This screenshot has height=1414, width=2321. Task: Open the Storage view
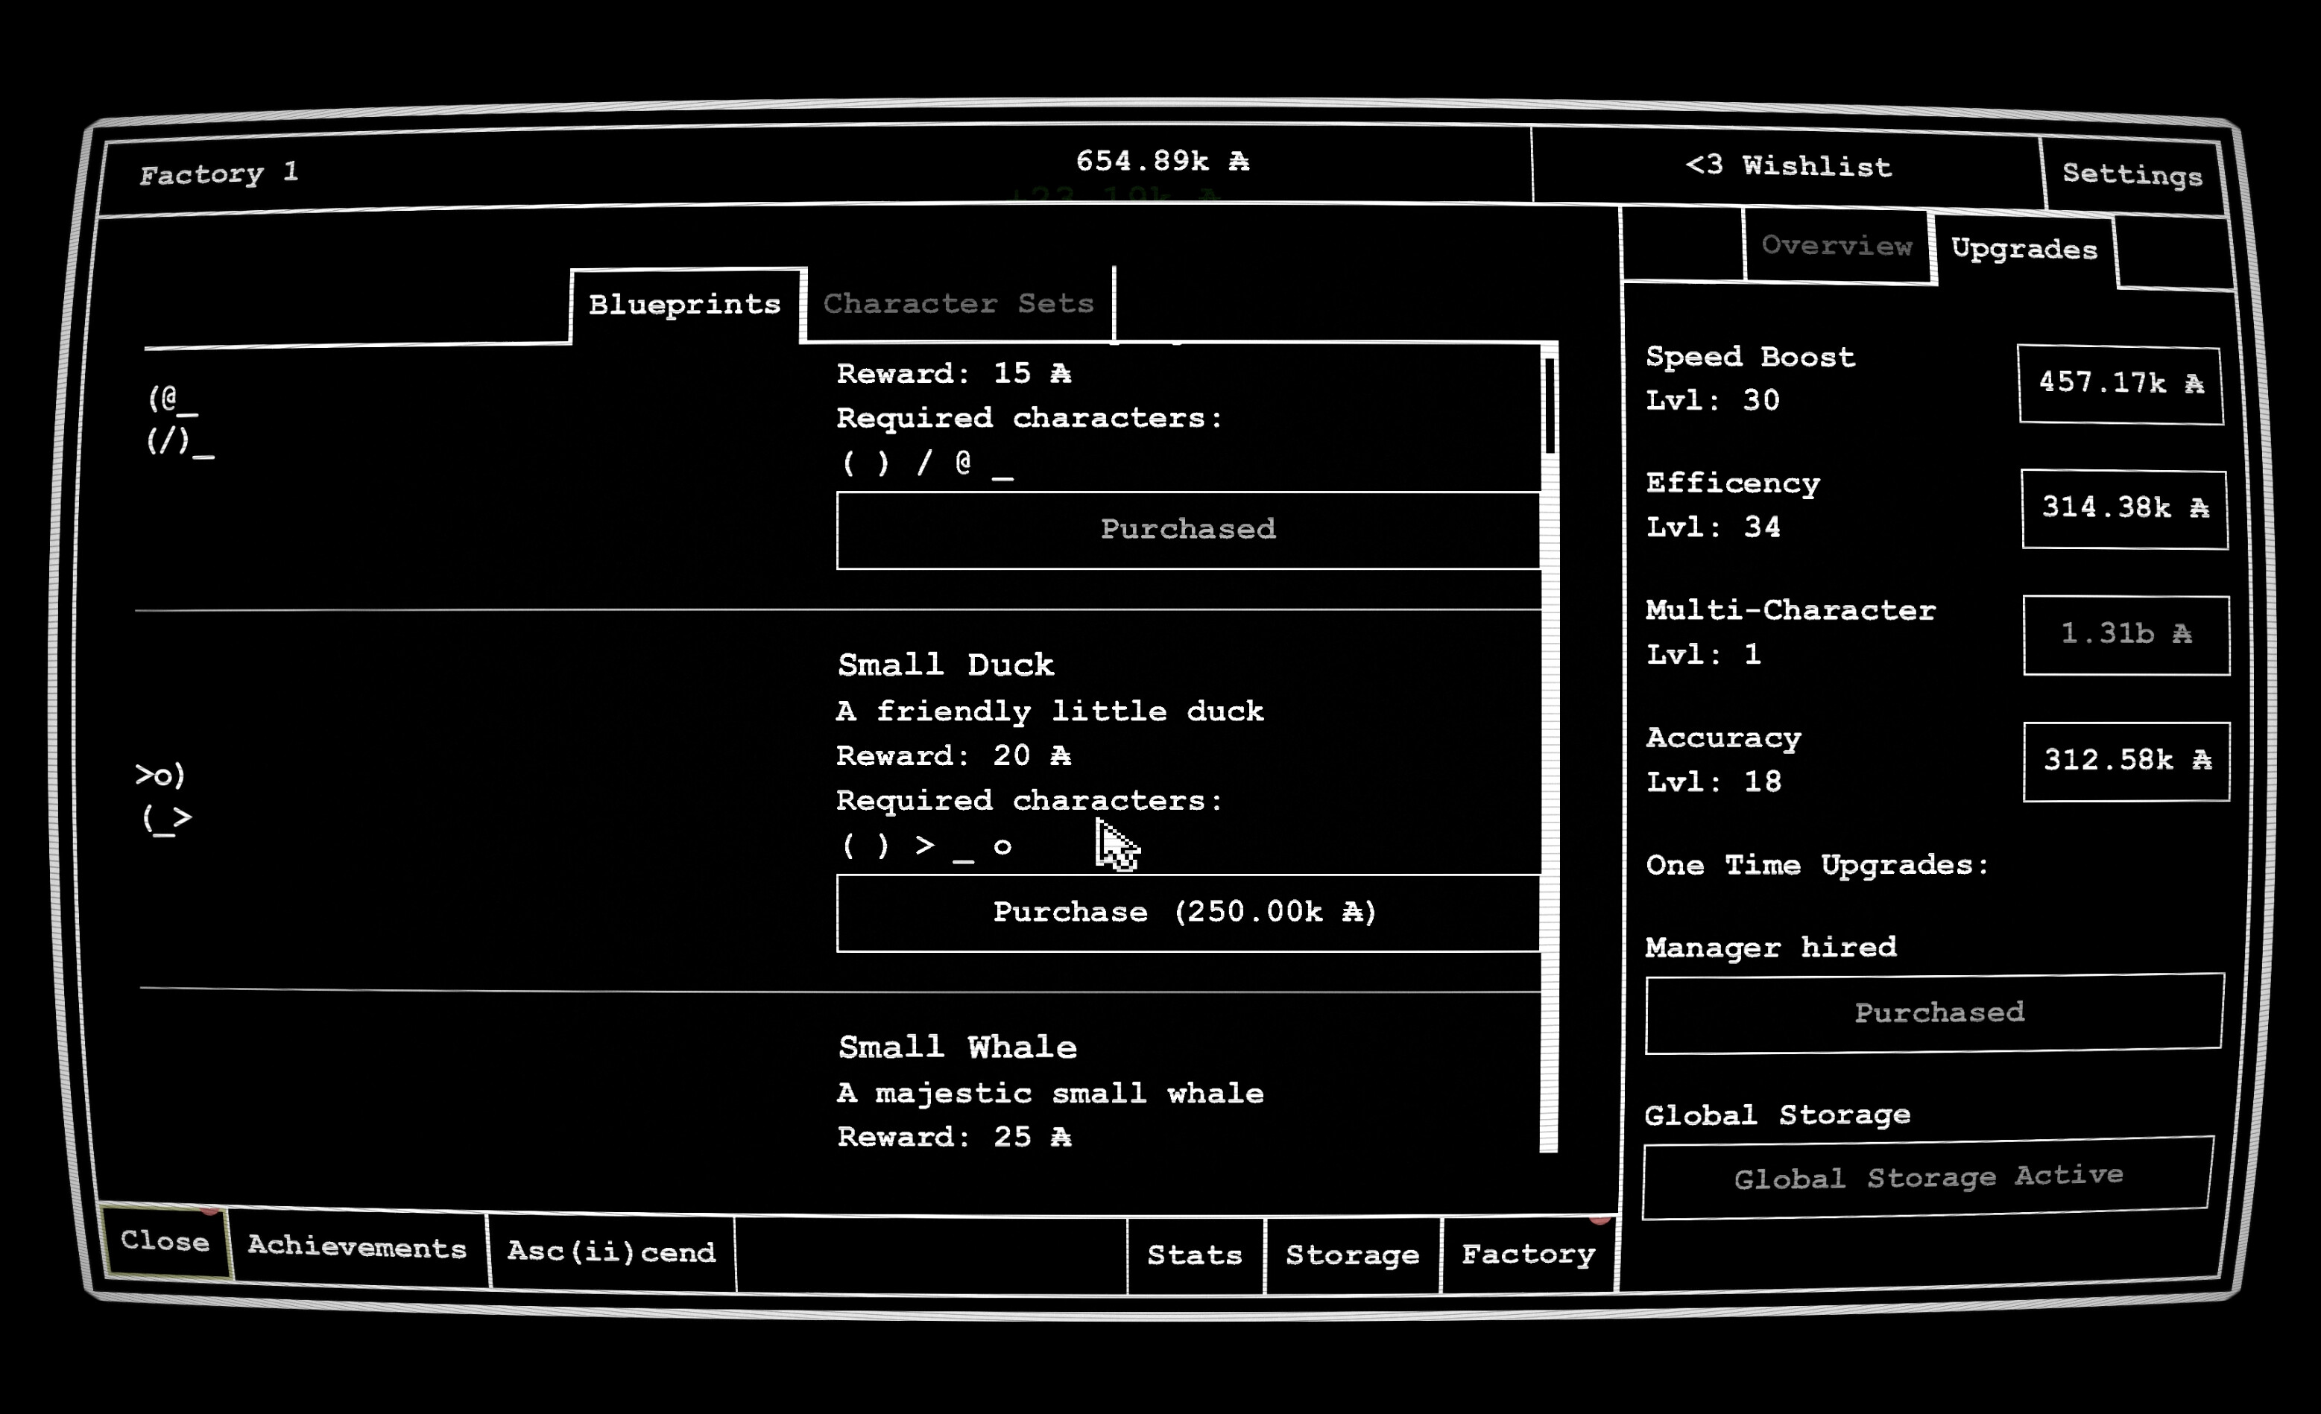coord(1353,1255)
